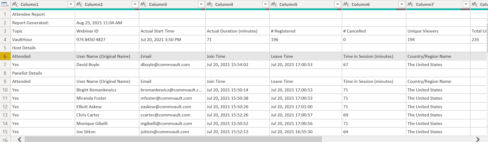
Task: Select the Column6 header
Action: coord(374,5)
